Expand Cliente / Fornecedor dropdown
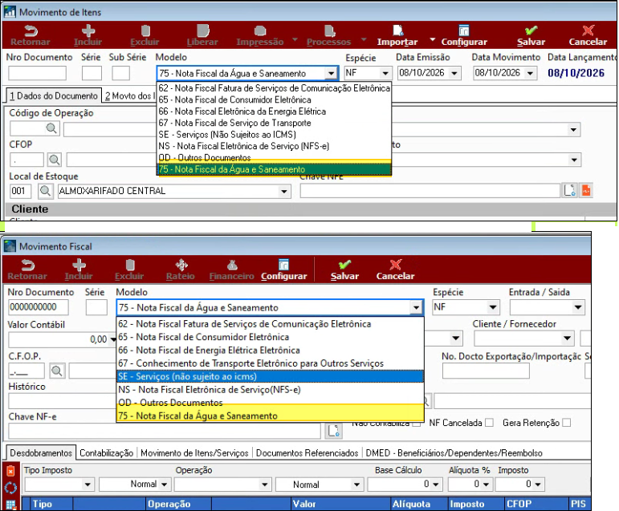The width and height of the screenshot is (619, 511). [x=567, y=339]
